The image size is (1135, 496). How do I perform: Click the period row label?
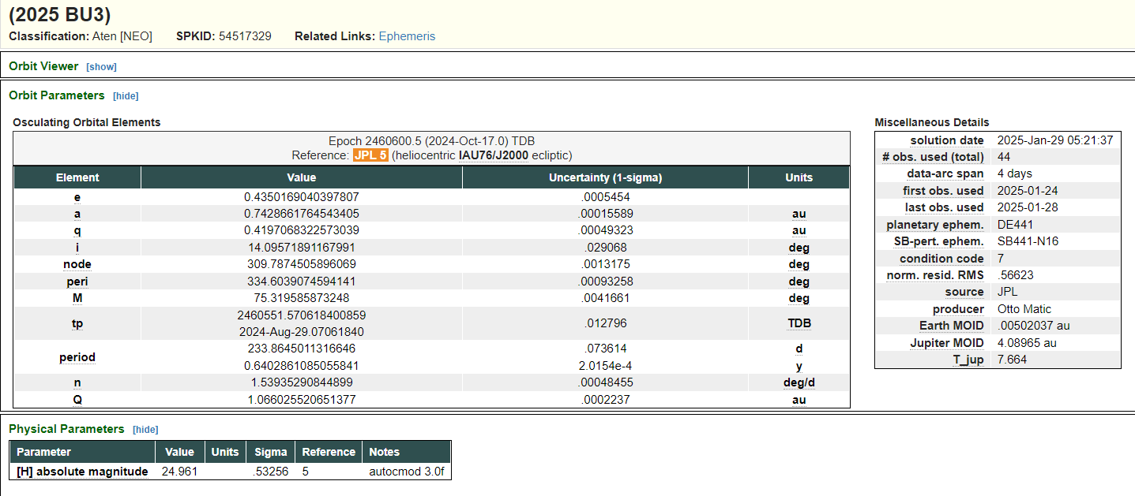point(77,357)
